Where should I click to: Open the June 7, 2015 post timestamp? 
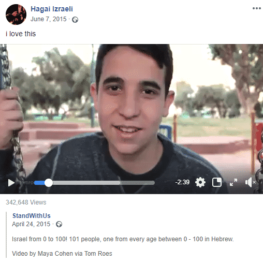coord(49,19)
